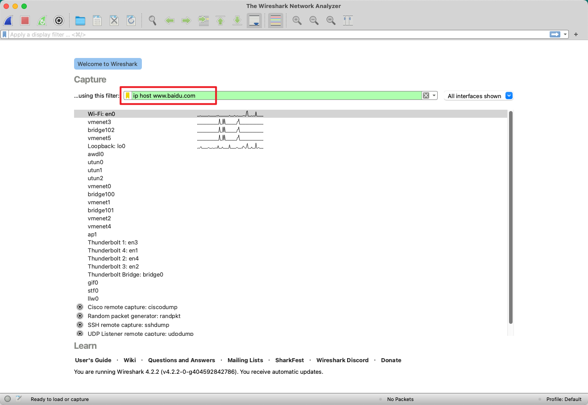The image size is (588, 405).
Task: Select Thunderbolt Bridge: bridge0 interface
Action: (x=290, y=274)
